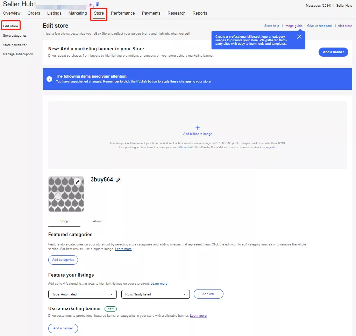This screenshot has height=336, width=356.
Task: Open the Marketing tab in Seller Hub
Action: coord(78,13)
